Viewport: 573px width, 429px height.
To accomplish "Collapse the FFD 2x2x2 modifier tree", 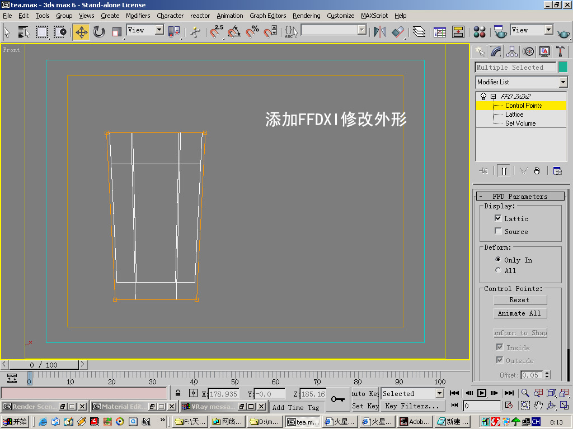I will (494, 96).
